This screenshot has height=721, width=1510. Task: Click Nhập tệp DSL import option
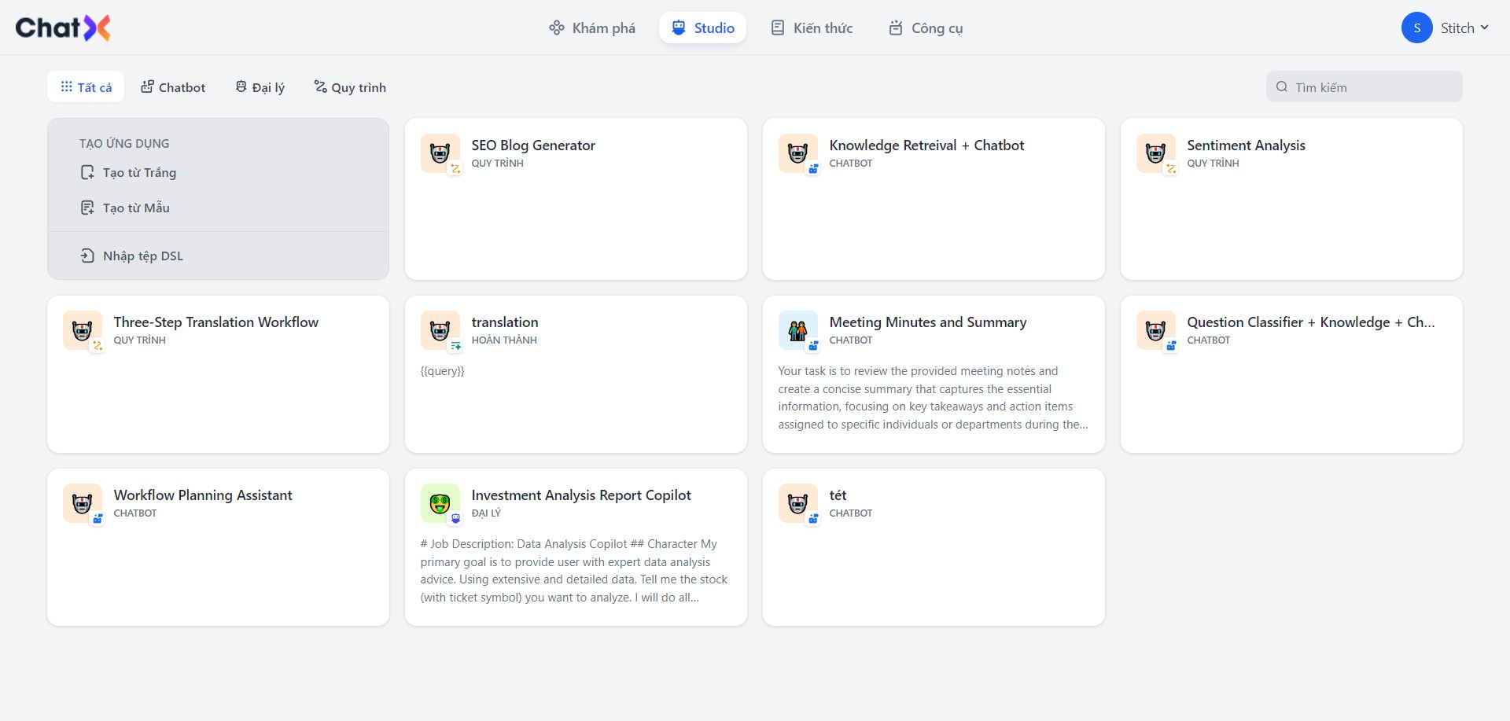pyautogui.click(x=142, y=256)
